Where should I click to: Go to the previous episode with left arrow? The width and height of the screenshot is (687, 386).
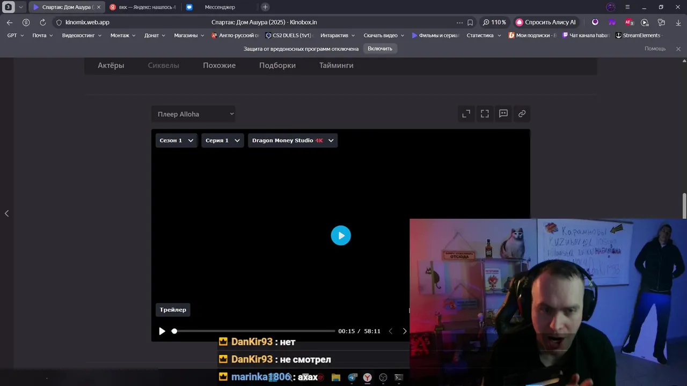(391, 331)
